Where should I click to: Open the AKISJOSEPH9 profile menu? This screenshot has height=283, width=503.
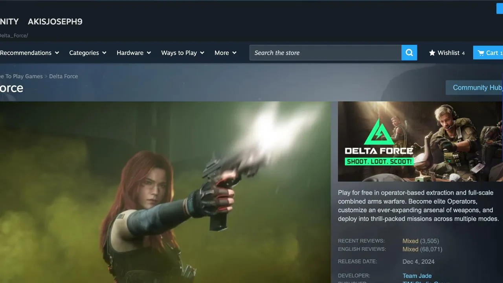[x=55, y=22]
